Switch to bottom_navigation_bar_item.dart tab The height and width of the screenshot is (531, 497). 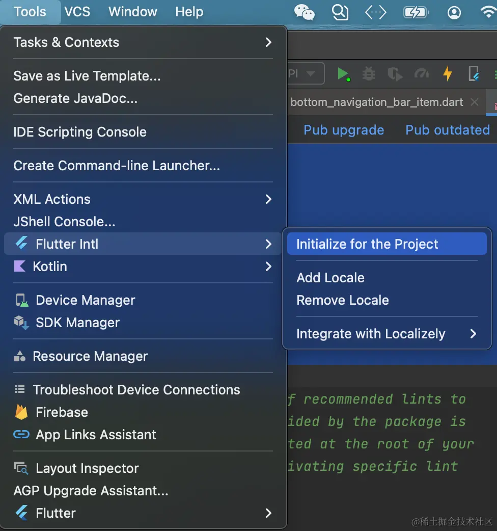(x=376, y=102)
